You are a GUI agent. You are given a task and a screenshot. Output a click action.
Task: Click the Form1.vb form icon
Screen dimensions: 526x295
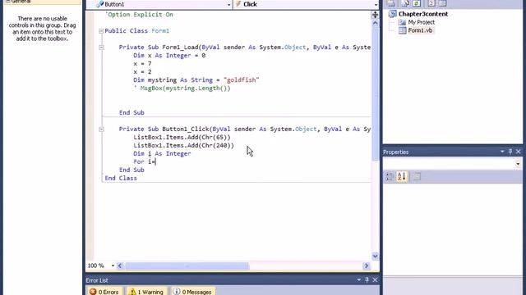[x=402, y=30]
